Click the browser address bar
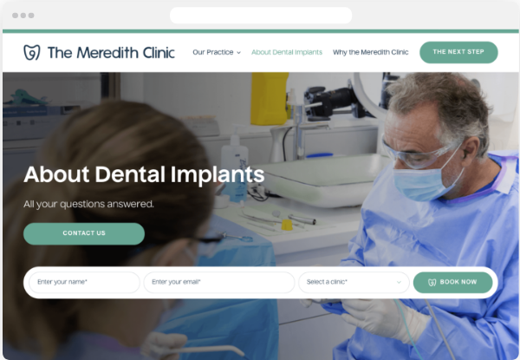Screen dimensions: 520x360 261,16
